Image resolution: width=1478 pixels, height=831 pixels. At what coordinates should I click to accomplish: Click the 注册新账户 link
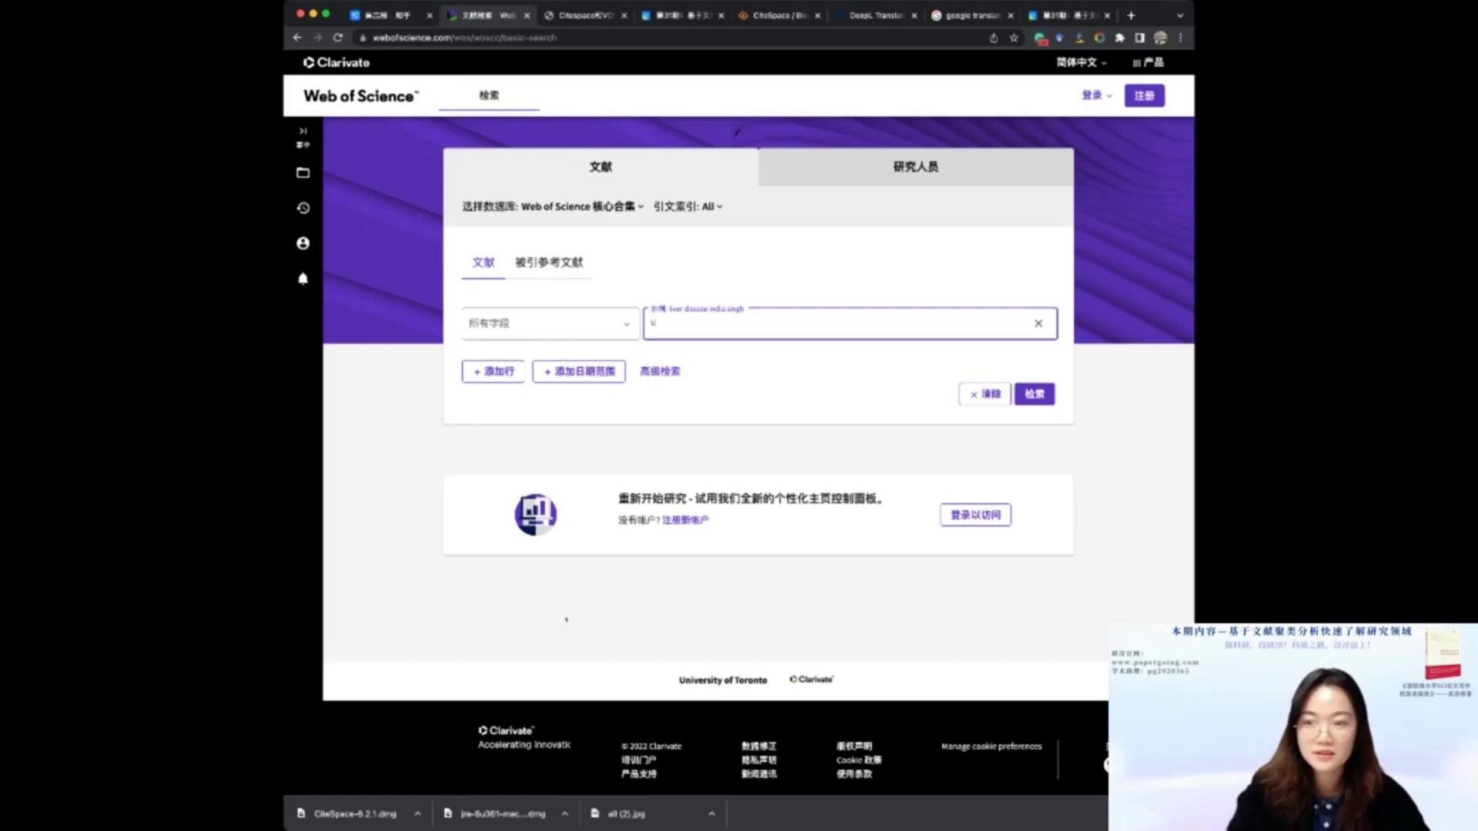click(685, 520)
